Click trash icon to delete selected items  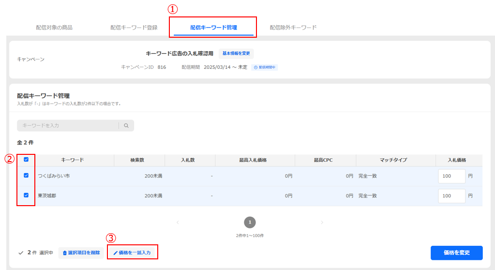click(65, 253)
